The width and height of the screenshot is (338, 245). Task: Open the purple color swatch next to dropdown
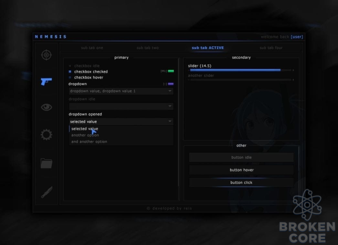pos(171,84)
